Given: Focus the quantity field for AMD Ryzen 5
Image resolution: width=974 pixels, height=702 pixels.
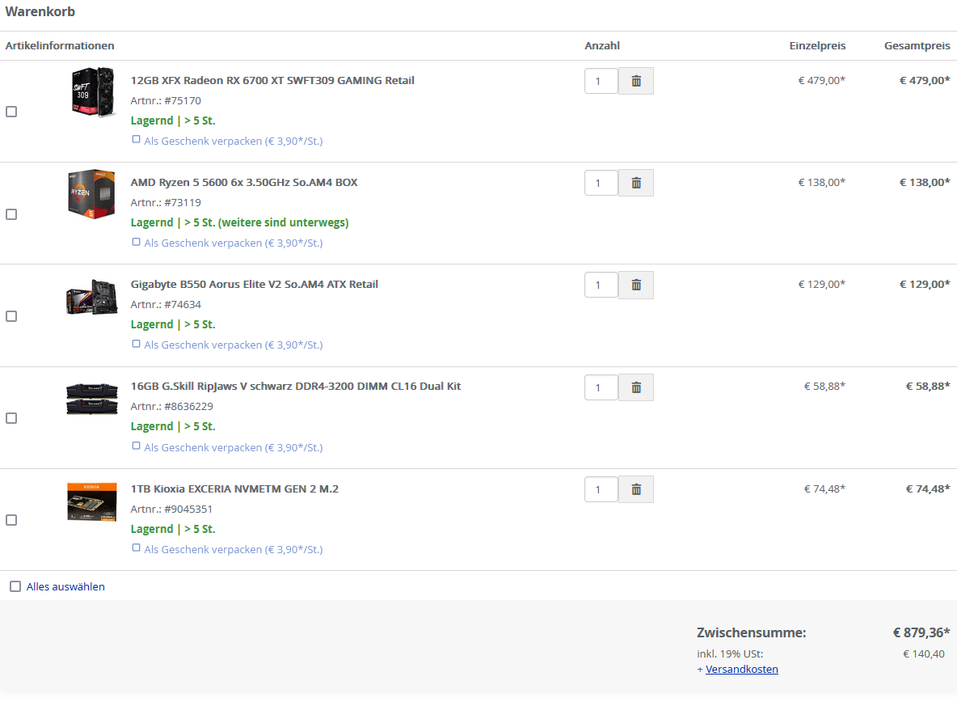Looking at the screenshot, I should pyautogui.click(x=601, y=183).
